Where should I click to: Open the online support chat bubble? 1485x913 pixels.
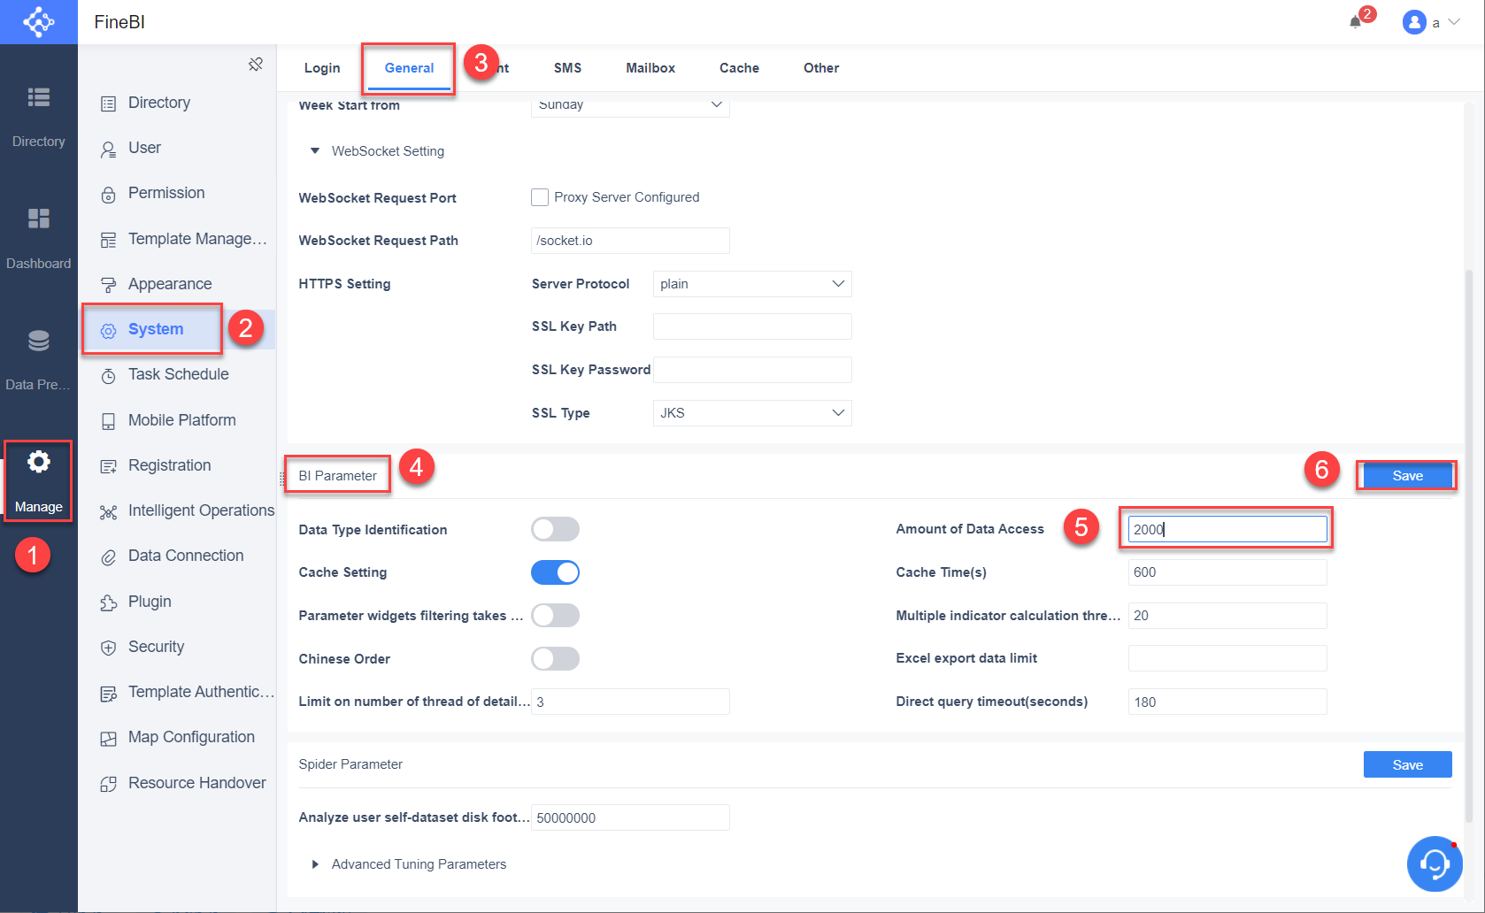(x=1434, y=863)
